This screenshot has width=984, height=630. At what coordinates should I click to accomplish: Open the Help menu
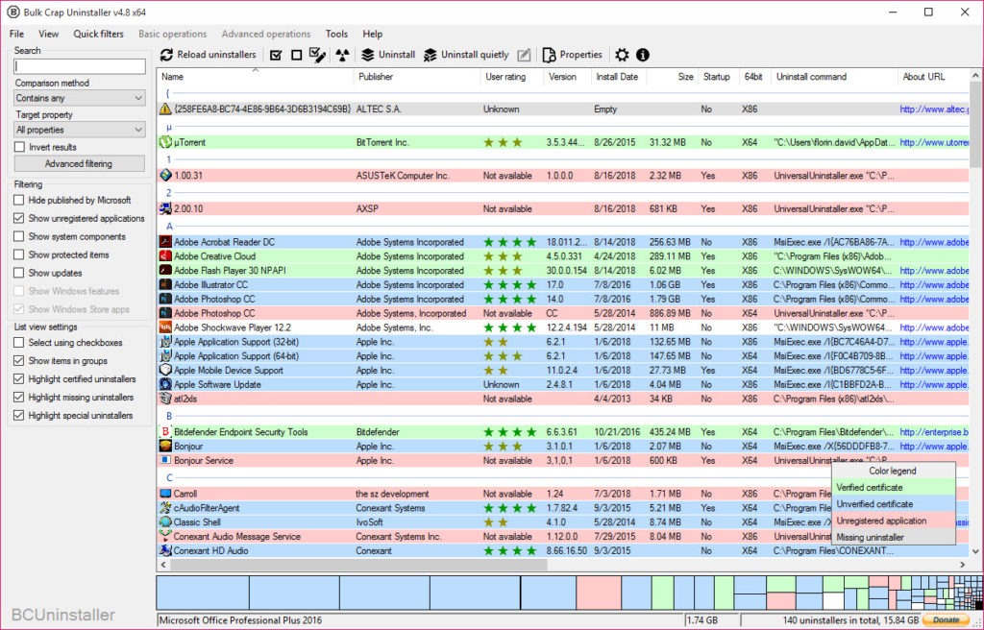pos(372,34)
